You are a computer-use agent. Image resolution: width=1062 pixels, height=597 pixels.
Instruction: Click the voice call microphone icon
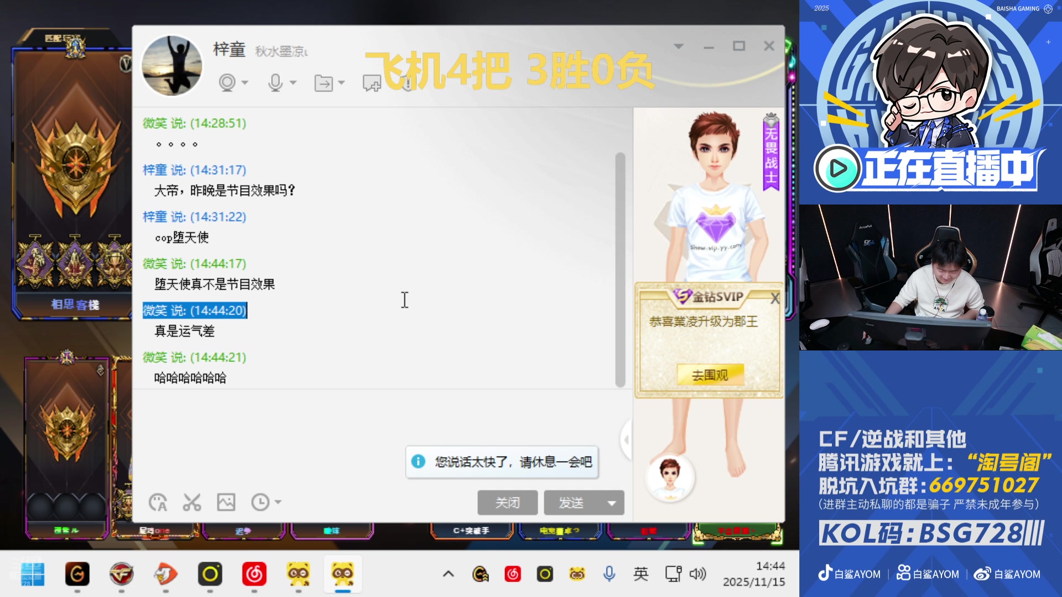[x=275, y=83]
